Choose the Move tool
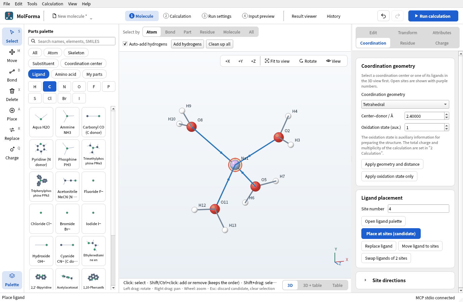This screenshot has width=463, height=302. pyautogui.click(x=12, y=56)
